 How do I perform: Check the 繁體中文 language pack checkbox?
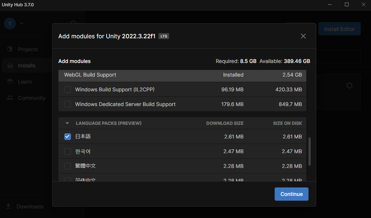pos(68,166)
